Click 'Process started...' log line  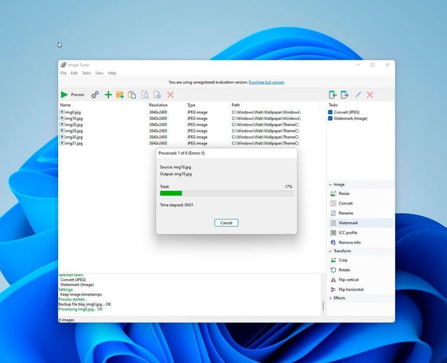tap(73, 299)
